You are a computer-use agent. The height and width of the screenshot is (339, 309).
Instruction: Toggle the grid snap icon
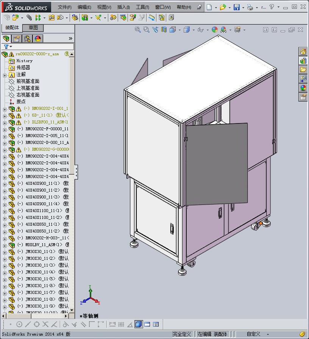[121, 324]
